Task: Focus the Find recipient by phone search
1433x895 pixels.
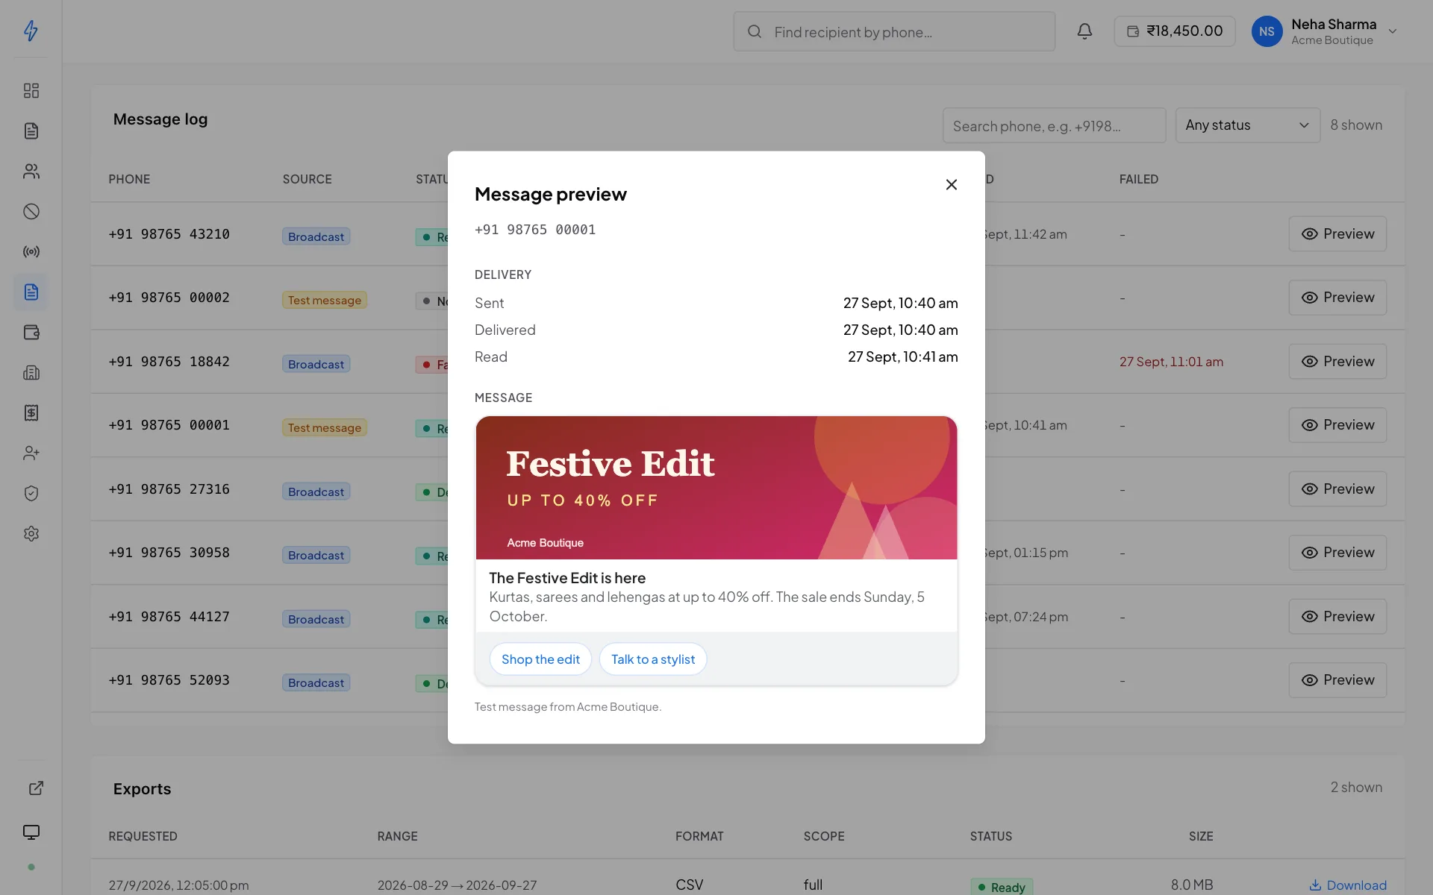Action: [894, 31]
